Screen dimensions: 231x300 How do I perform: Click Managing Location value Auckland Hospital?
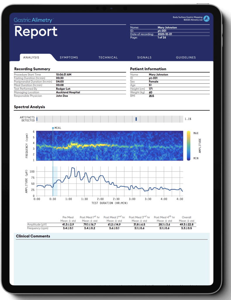(x=68, y=92)
